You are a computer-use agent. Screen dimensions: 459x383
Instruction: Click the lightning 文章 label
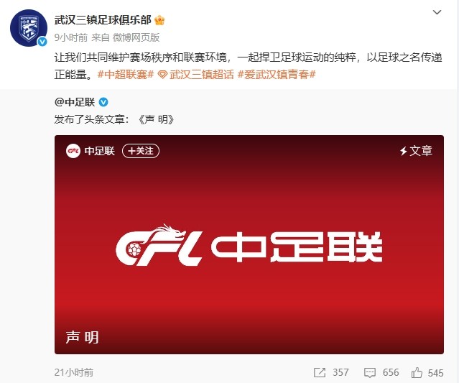pyautogui.click(x=416, y=151)
